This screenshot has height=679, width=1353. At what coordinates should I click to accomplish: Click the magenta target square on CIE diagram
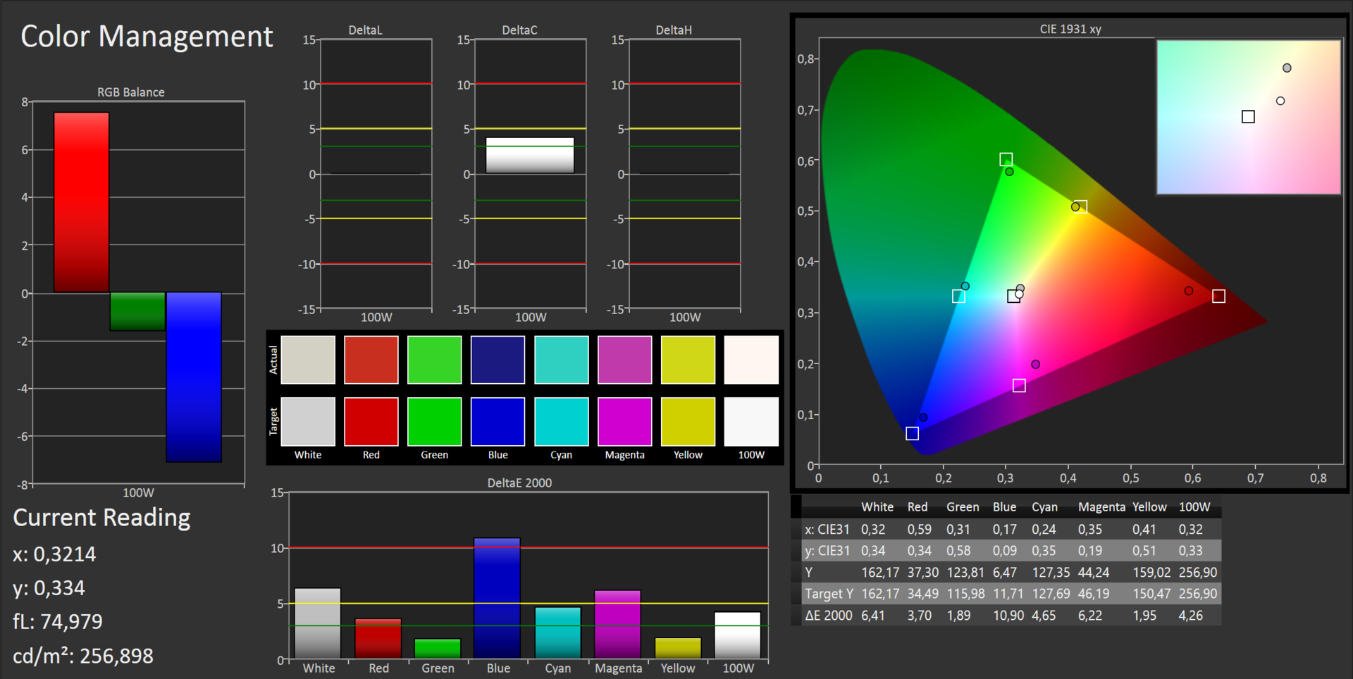[1019, 386]
